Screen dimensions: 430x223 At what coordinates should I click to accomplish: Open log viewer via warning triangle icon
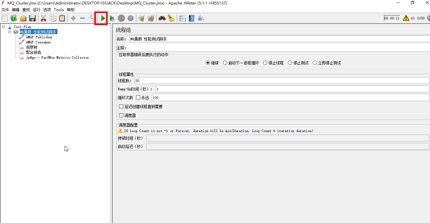(406, 18)
